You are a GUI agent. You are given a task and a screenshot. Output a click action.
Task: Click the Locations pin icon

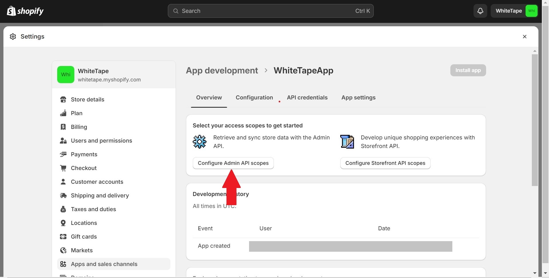point(63,223)
